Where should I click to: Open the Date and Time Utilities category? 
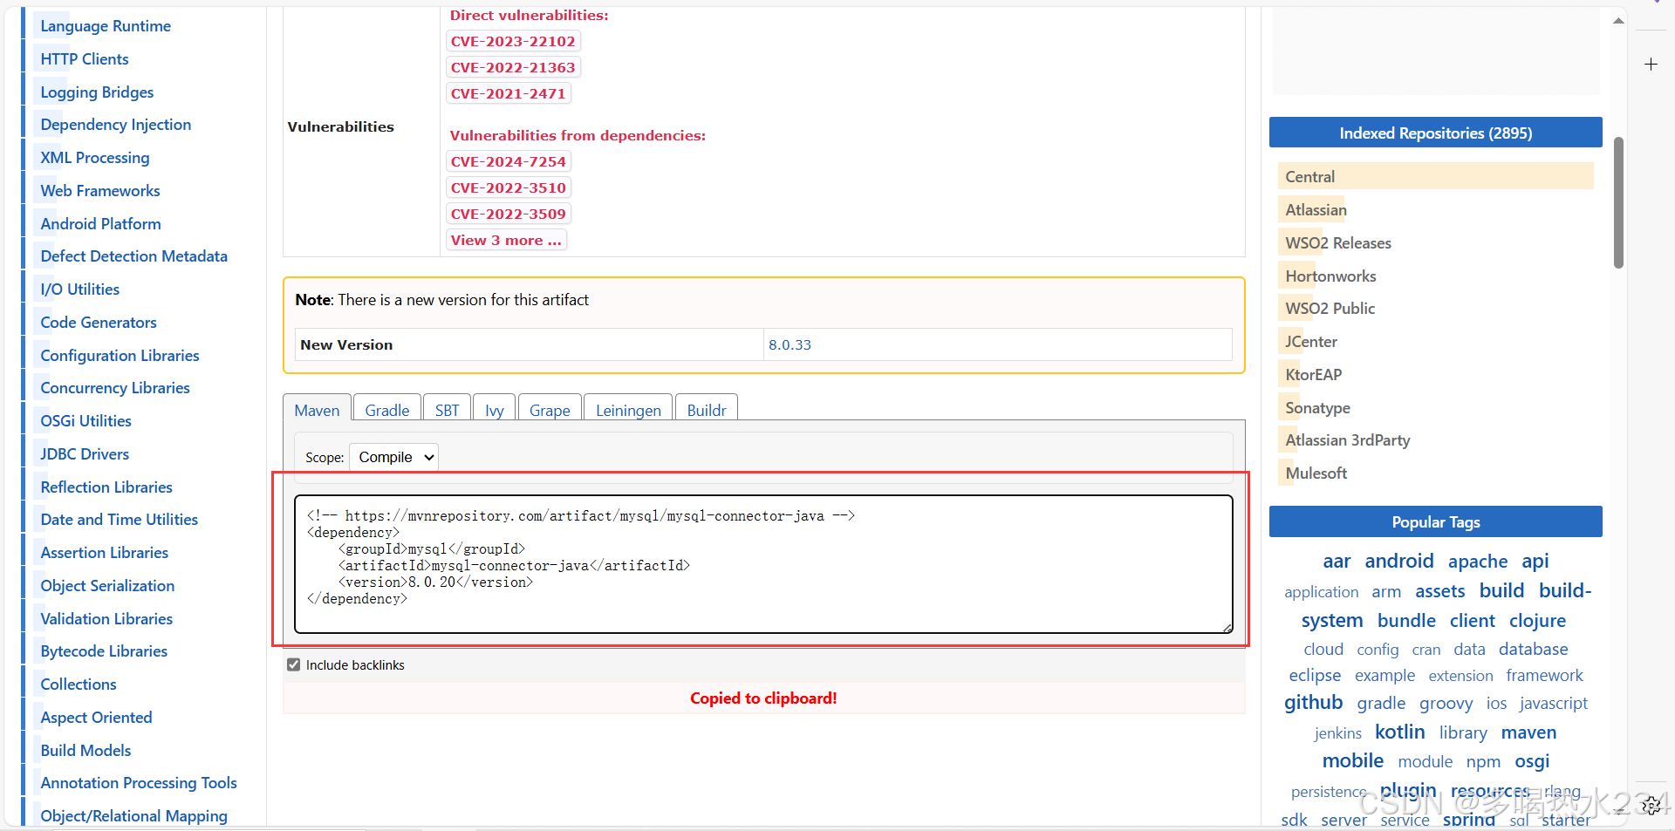(120, 520)
